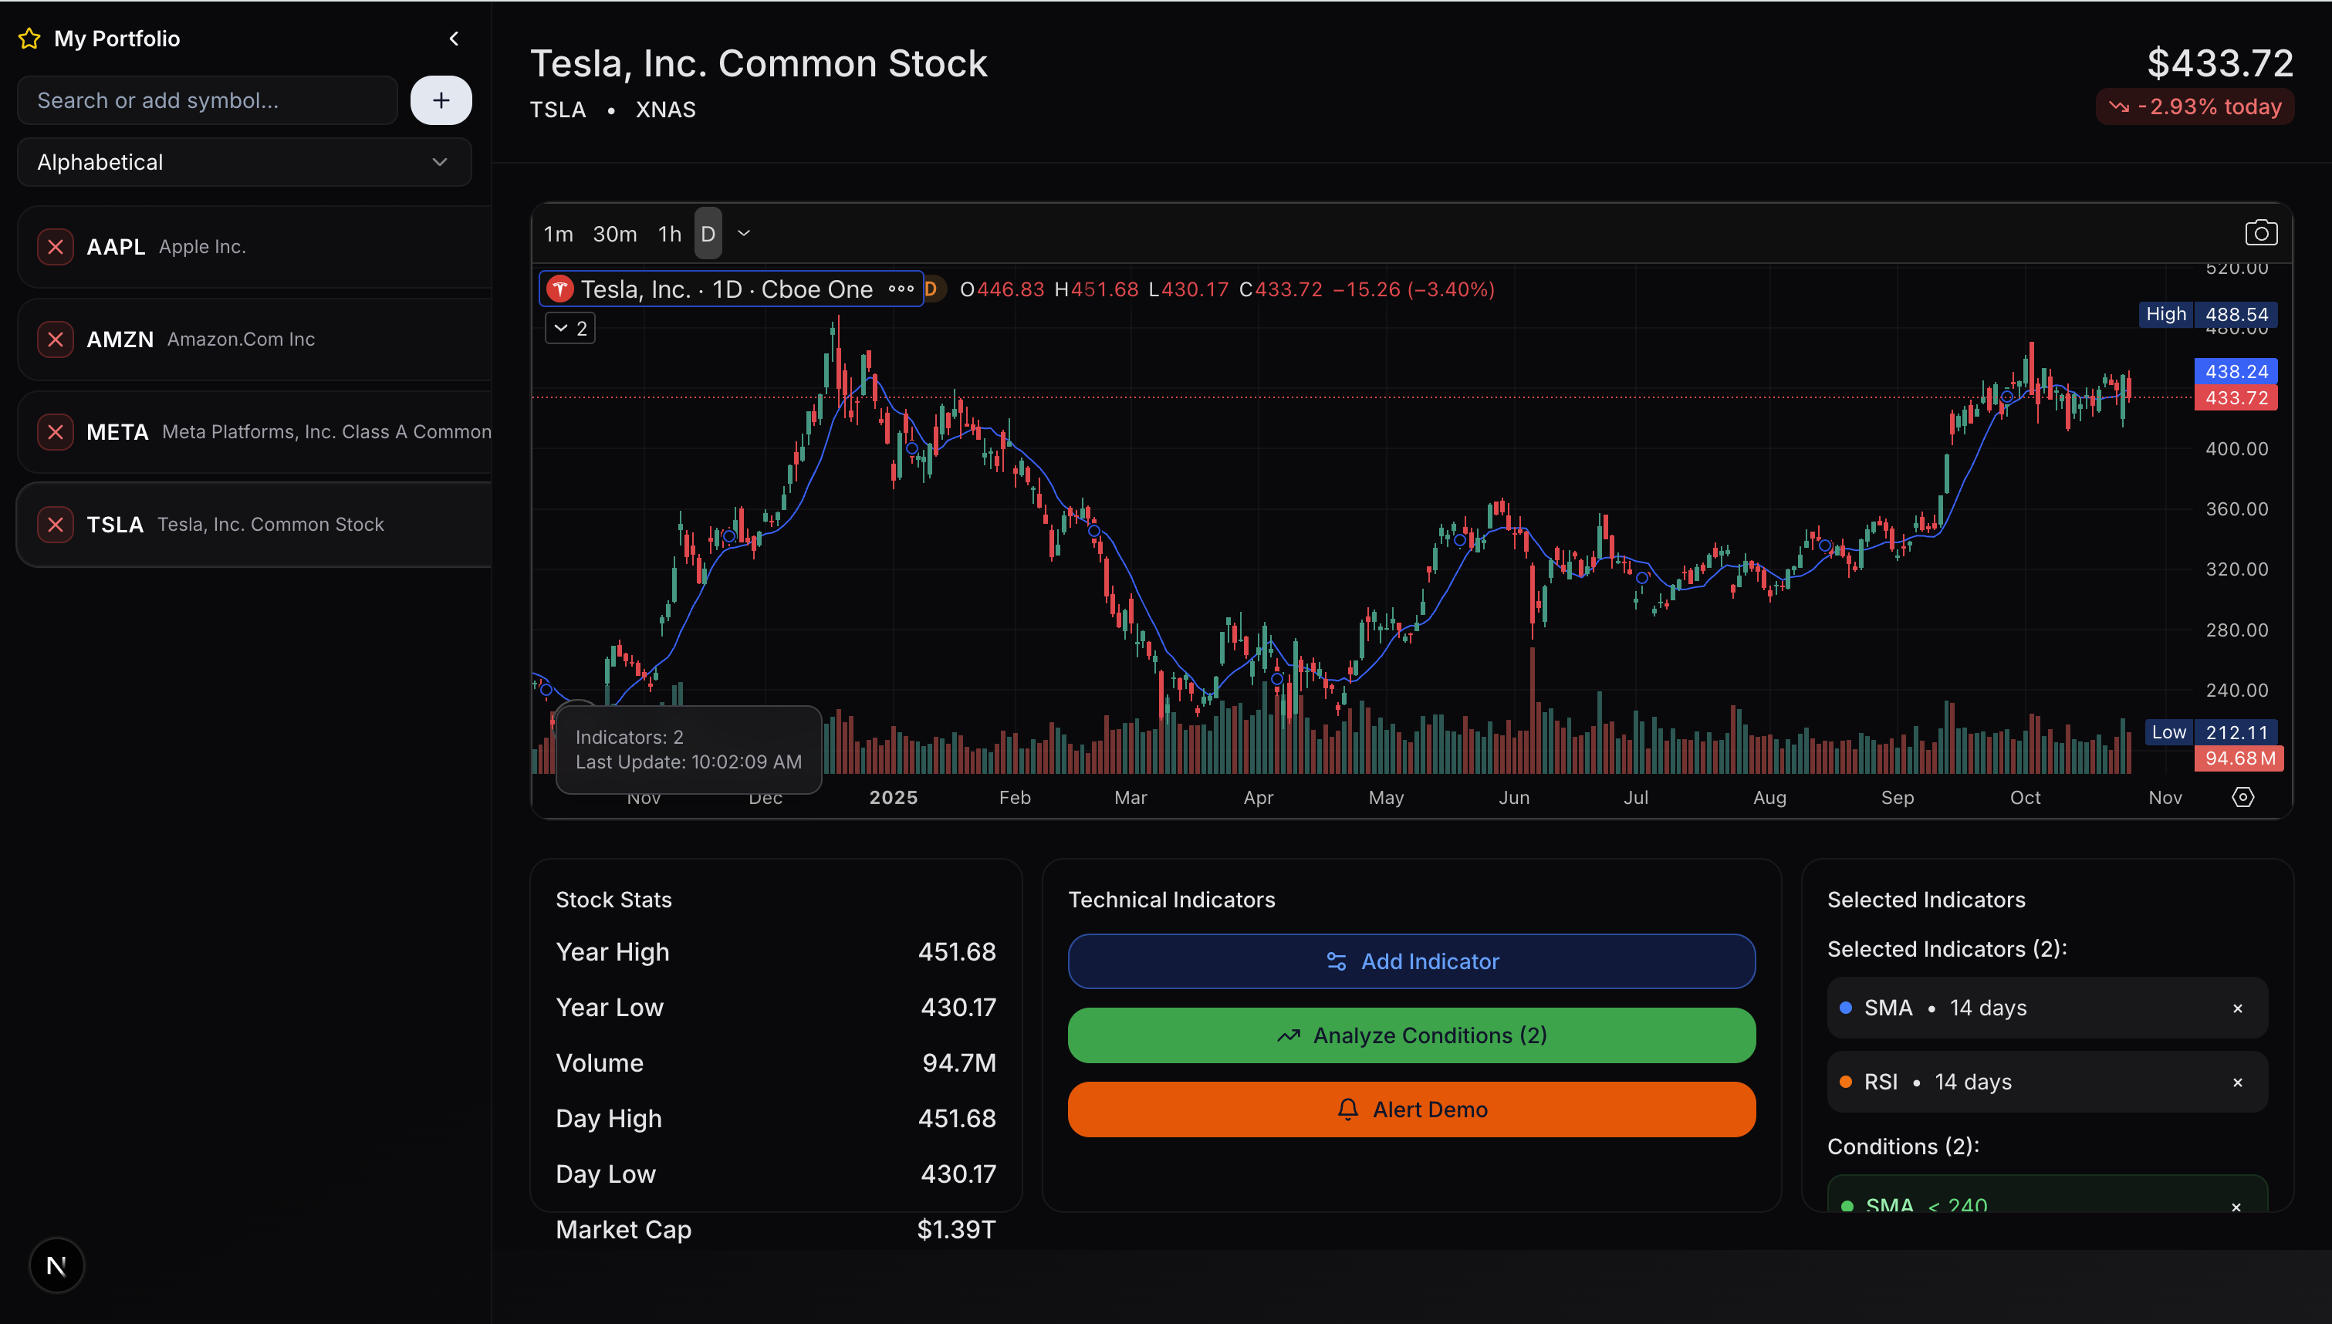Click the chart snapshot camera icon
The image size is (2332, 1324).
2260,233
